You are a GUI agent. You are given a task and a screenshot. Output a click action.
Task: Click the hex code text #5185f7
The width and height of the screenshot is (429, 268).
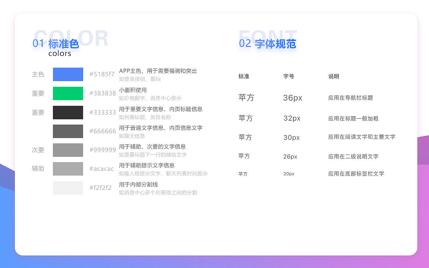(102, 74)
